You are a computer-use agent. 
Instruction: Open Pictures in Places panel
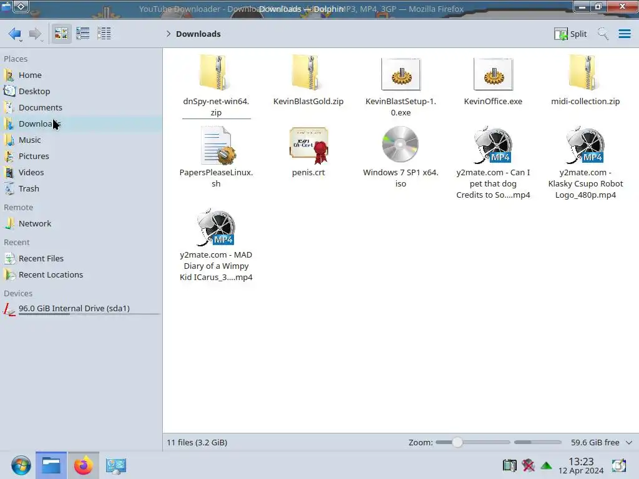click(82, 157)
